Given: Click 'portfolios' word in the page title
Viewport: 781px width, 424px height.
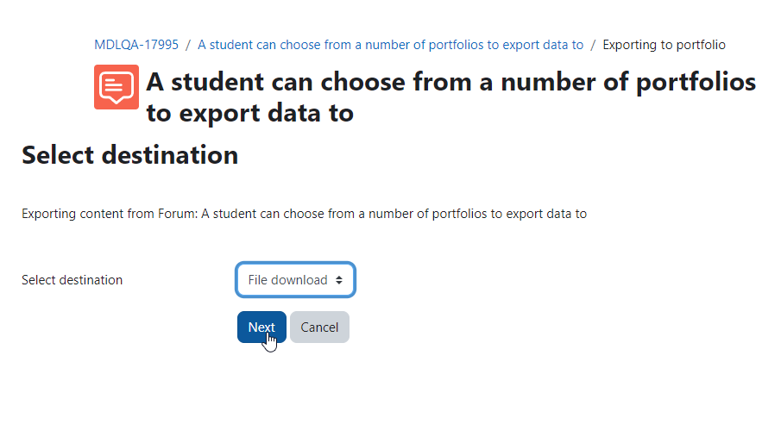Looking at the screenshot, I should coord(696,83).
